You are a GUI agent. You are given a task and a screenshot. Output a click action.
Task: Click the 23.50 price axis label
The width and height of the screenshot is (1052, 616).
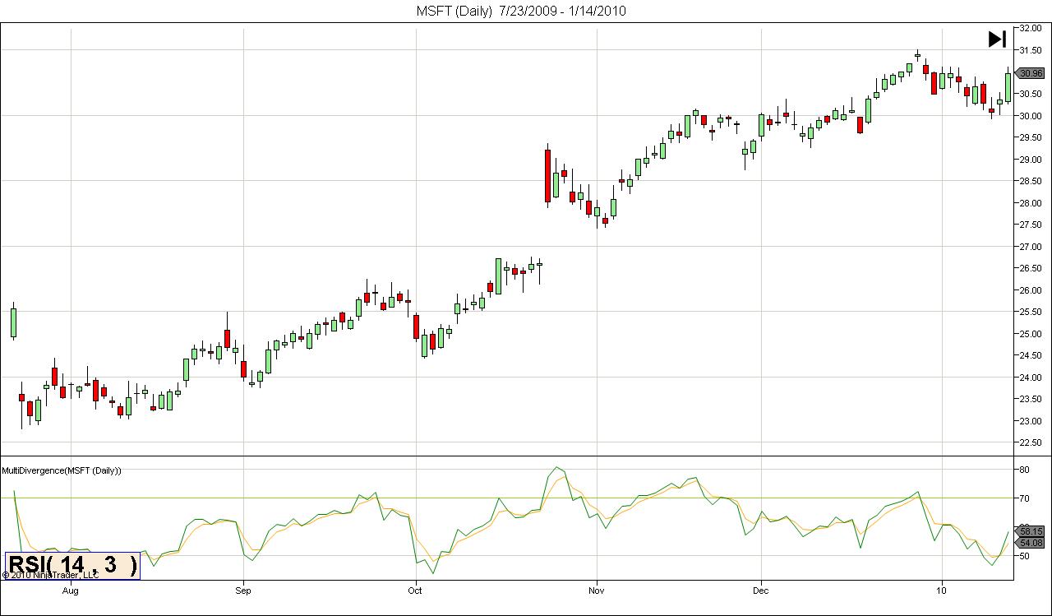click(x=1031, y=399)
